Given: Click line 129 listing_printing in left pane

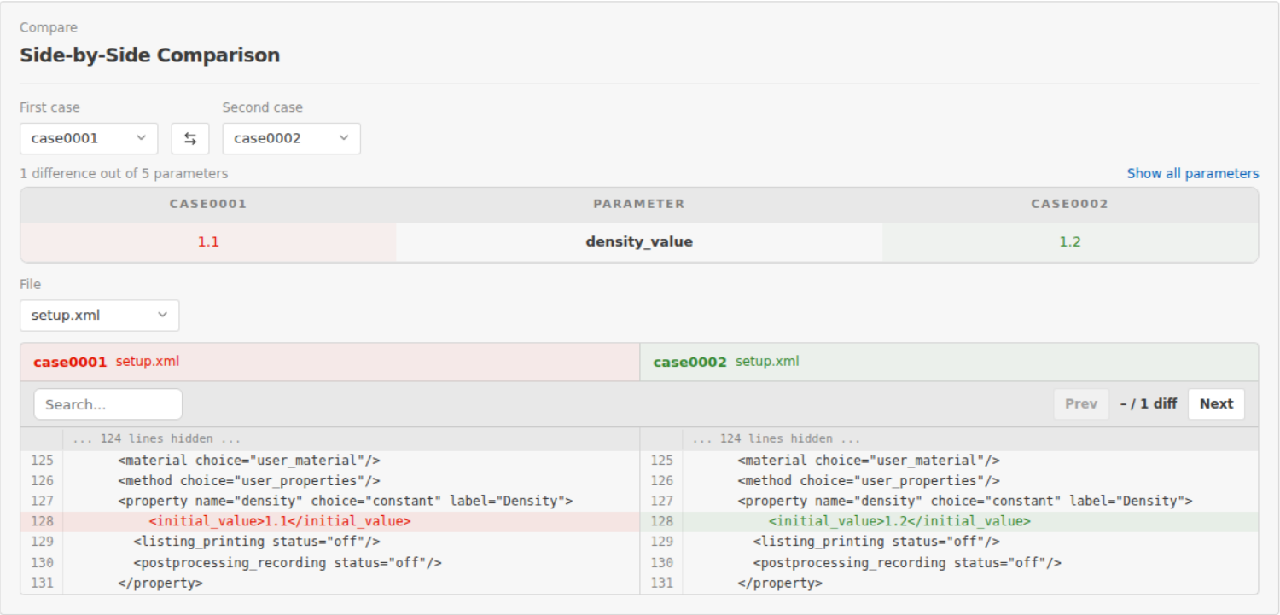Looking at the screenshot, I should point(330,542).
